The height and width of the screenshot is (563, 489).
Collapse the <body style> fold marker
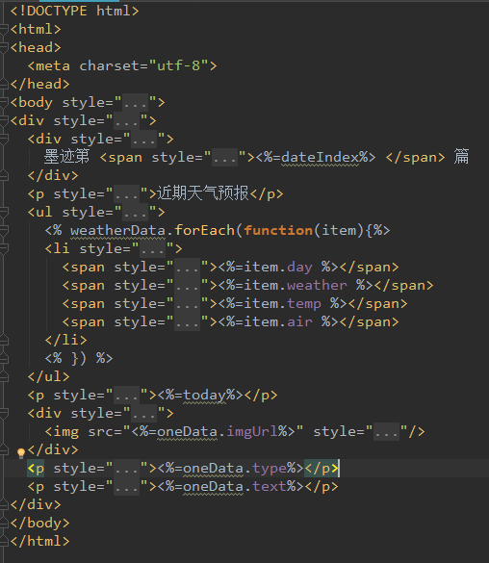(3, 102)
